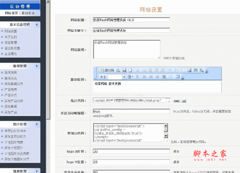240x173 pixels.
Task: Collapse the second editor toolbar row handle
Action: click(183, 79)
